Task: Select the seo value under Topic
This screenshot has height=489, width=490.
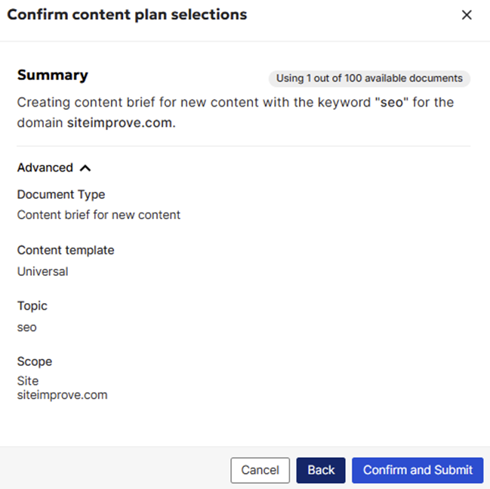Action: (26, 327)
